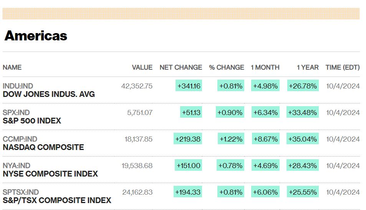Click the Dow Jones row +0.81% percent change
Screen dimensions: 366x210
pyautogui.click(x=231, y=86)
